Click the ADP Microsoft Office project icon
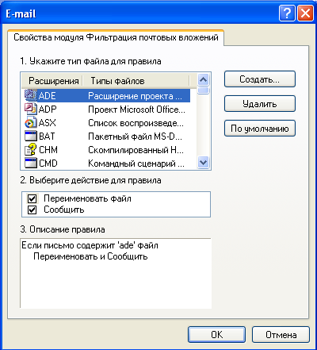The width and height of the screenshot is (317, 350). 30,109
